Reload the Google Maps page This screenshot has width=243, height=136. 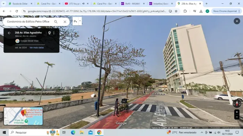point(17,11)
